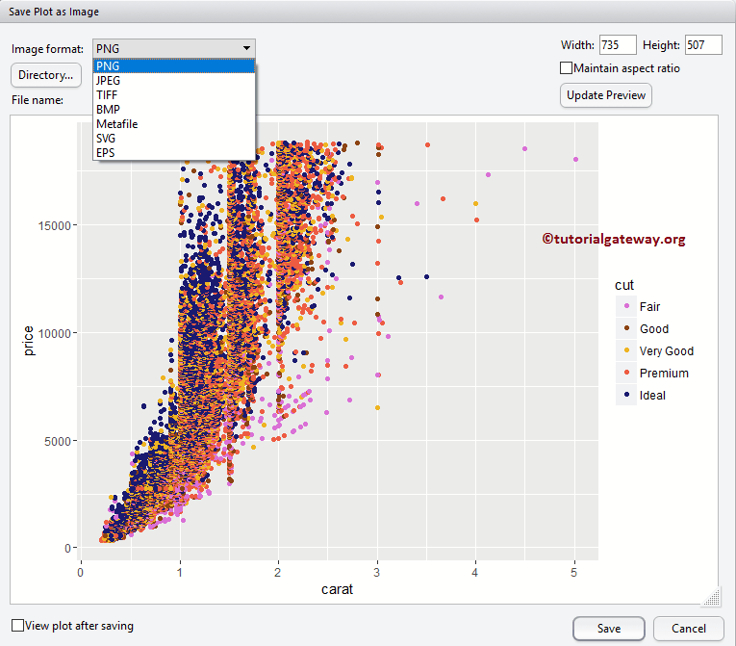Click the Ideal legend color dot
This screenshot has height=646, width=736.
point(626,395)
